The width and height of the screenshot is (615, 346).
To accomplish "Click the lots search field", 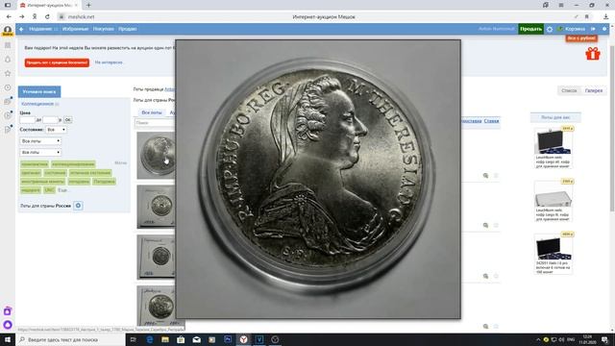I will [155, 123].
